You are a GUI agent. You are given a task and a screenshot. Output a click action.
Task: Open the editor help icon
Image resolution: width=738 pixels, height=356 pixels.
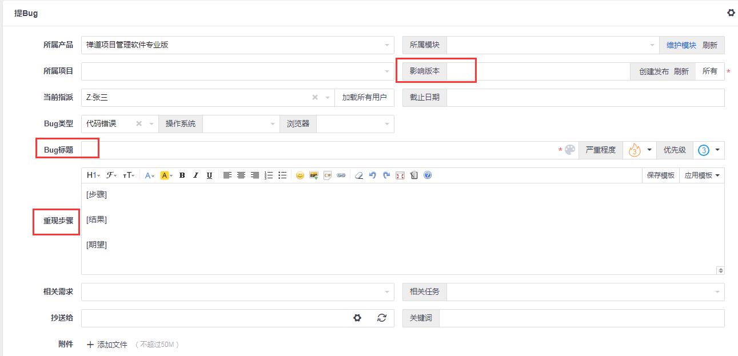pos(428,175)
